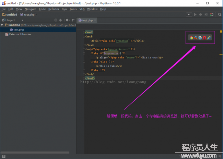Viewport: 223px width, 159px height.
Task: Click 'This is false' paragraph text
Action: 108,66
